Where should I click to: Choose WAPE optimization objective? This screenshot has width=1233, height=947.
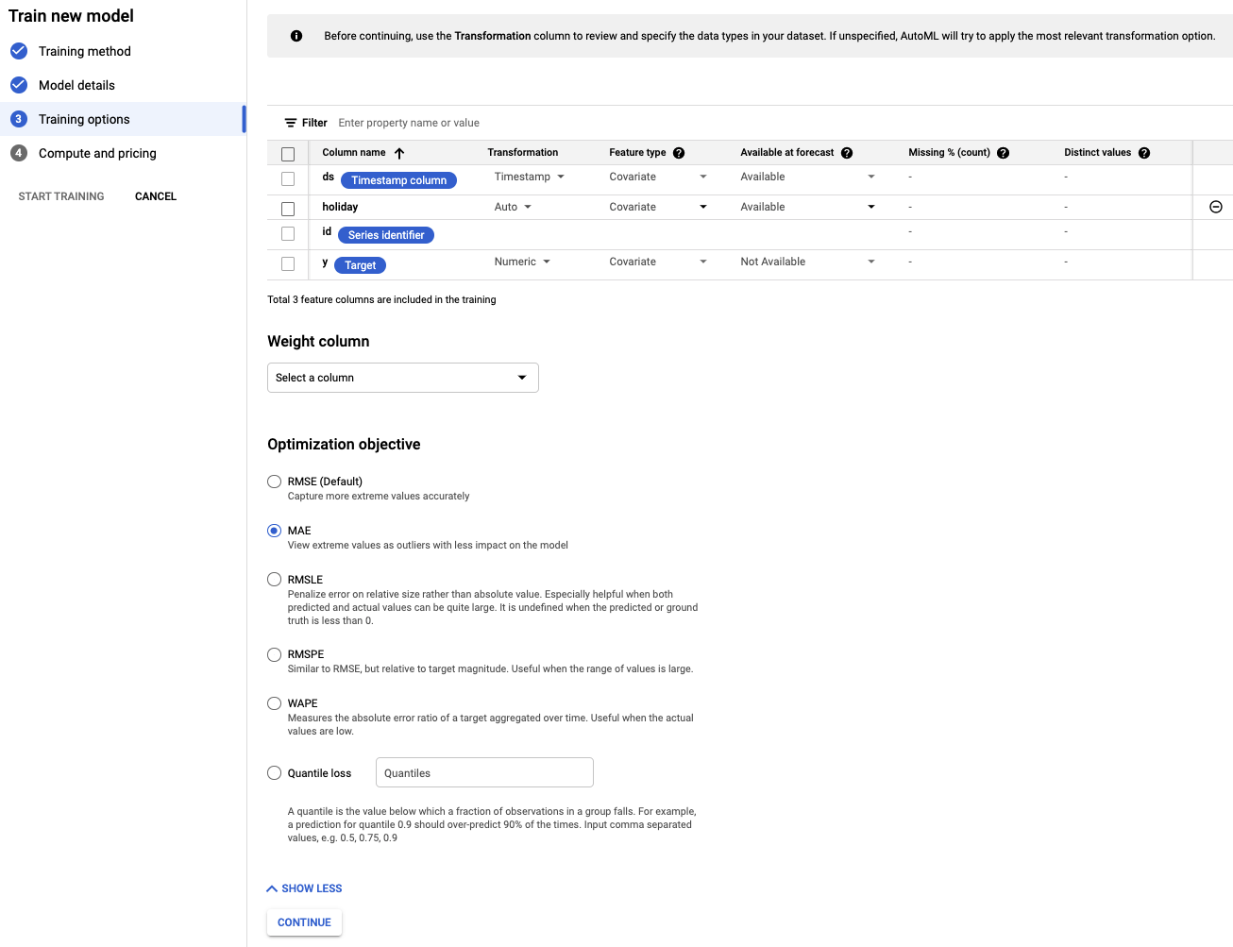(x=275, y=703)
